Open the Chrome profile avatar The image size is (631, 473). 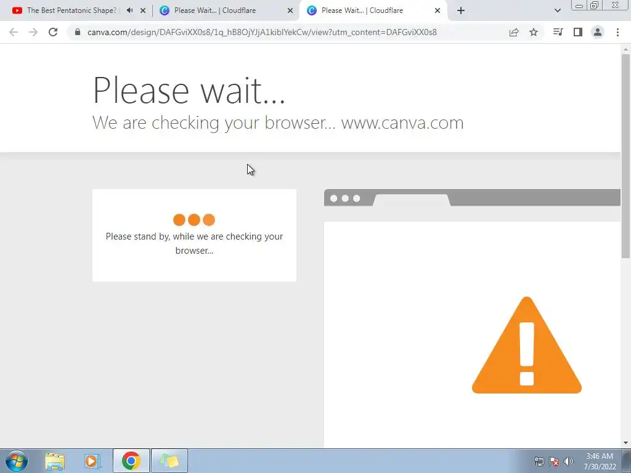tap(598, 32)
